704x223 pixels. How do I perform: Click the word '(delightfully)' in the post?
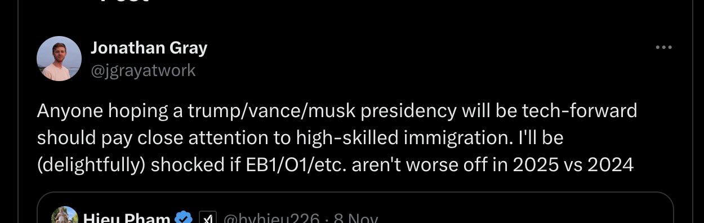point(91,165)
